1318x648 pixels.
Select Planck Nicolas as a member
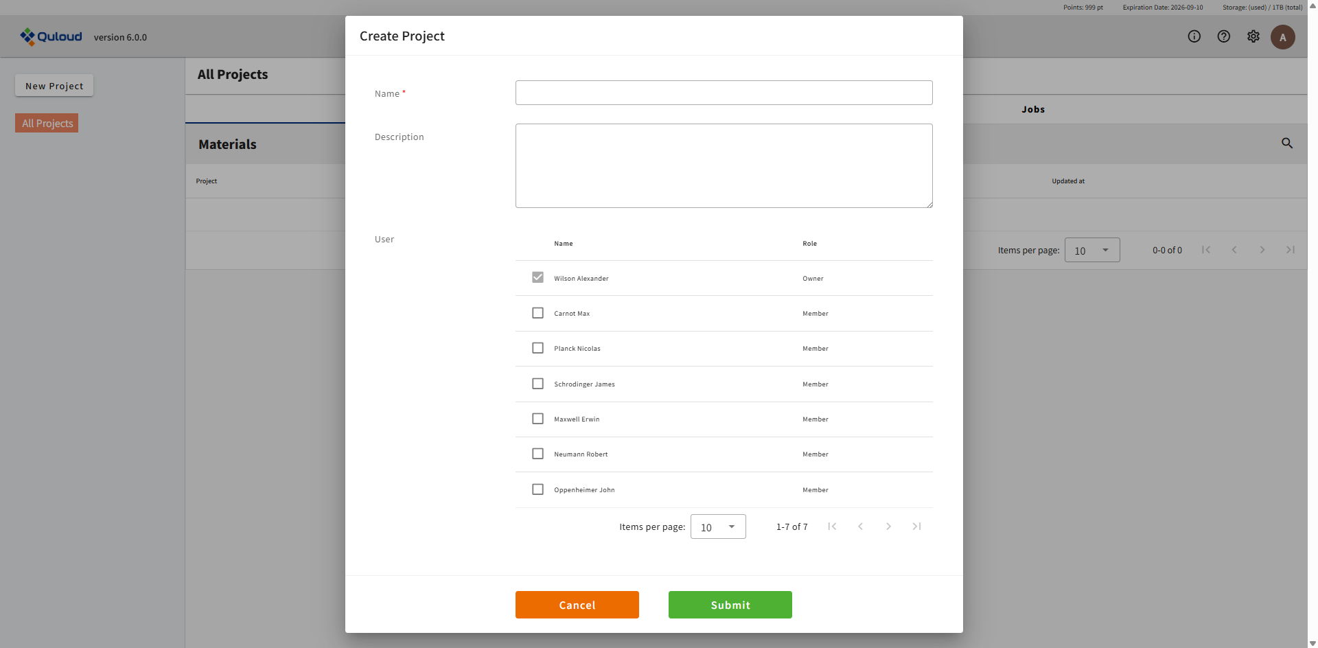(x=537, y=348)
